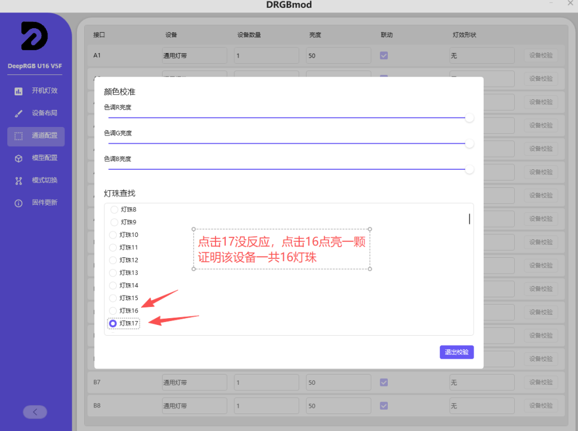Collapse sidebar with the back arrow
This screenshot has height=431, width=578.
pyautogui.click(x=35, y=412)
